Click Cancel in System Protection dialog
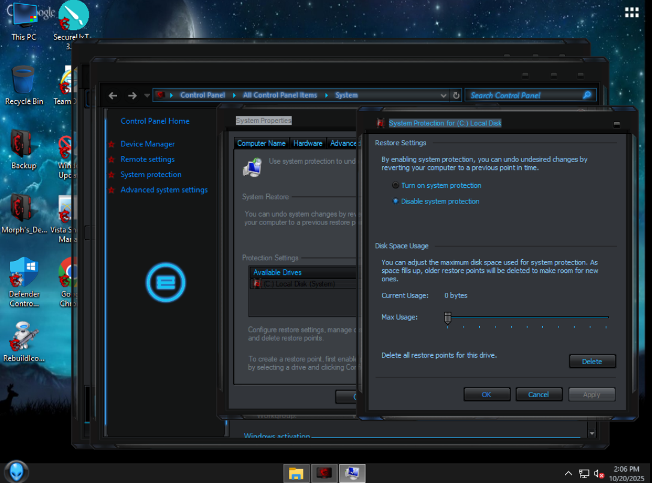This screenshot has width=652, height=483. 539,394
